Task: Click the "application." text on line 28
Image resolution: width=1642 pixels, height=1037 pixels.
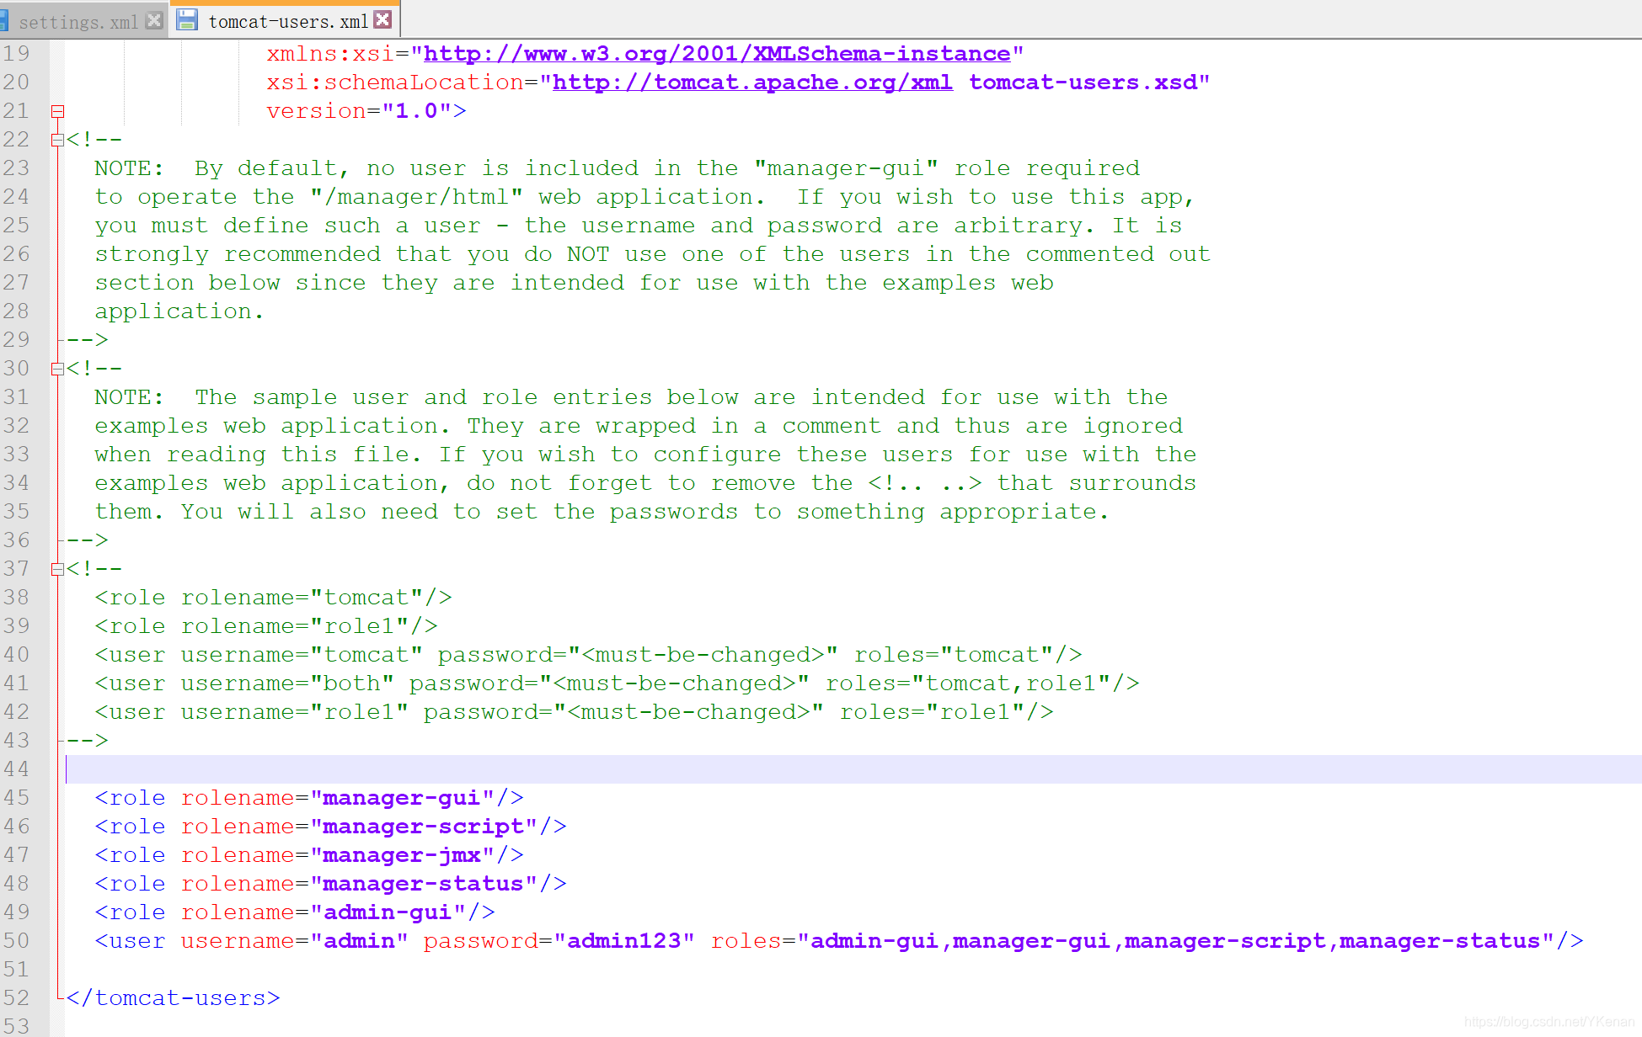Action: coord(179,311)
